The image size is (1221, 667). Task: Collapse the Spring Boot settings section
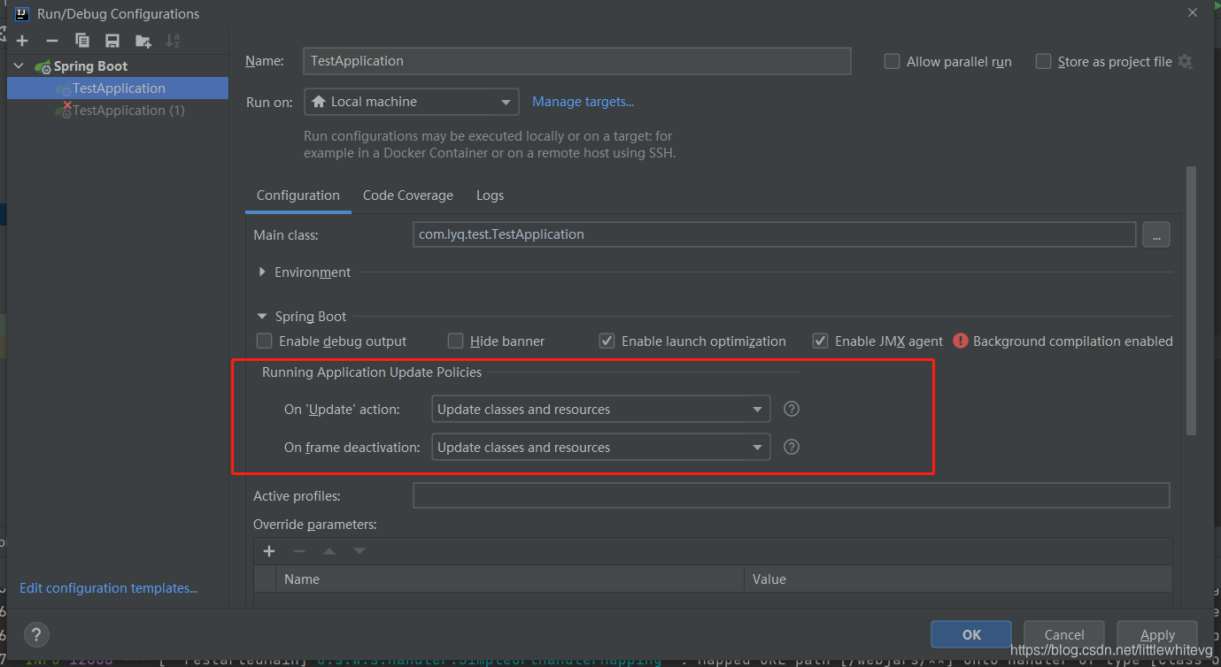[x=262, y=316]
